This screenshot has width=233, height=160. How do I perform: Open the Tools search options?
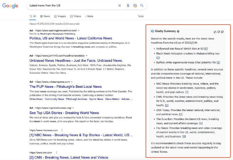[x=141, y=16]
